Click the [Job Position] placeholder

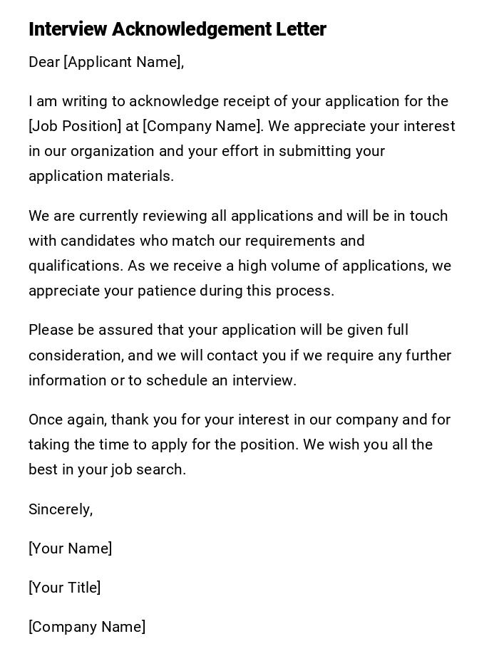[x=75, y=126]
